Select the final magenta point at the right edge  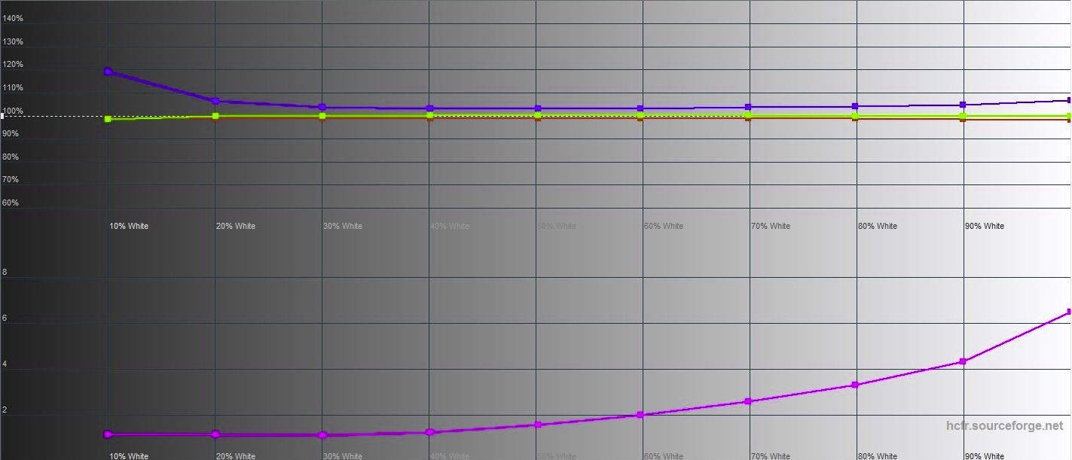click(x=1068, y=312)
